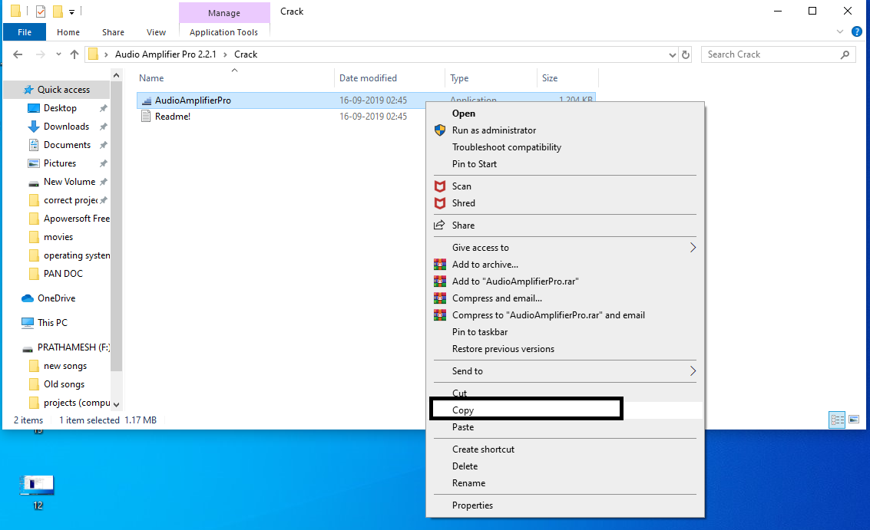Expand the Send to submenu
Image resolution: width=870 pixels, height=530 pixels.
tap(693, 371)
